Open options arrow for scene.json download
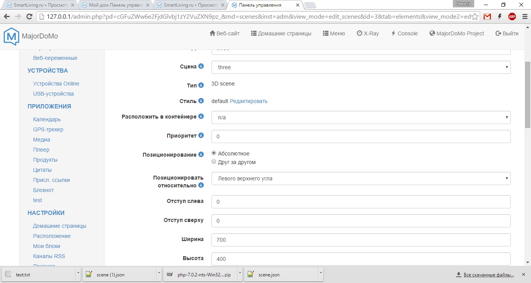Screen dimensions: 531x283 pos(321,274)
